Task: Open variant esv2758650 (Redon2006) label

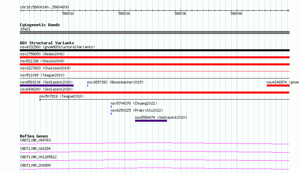Action: [x=42, y=54]
